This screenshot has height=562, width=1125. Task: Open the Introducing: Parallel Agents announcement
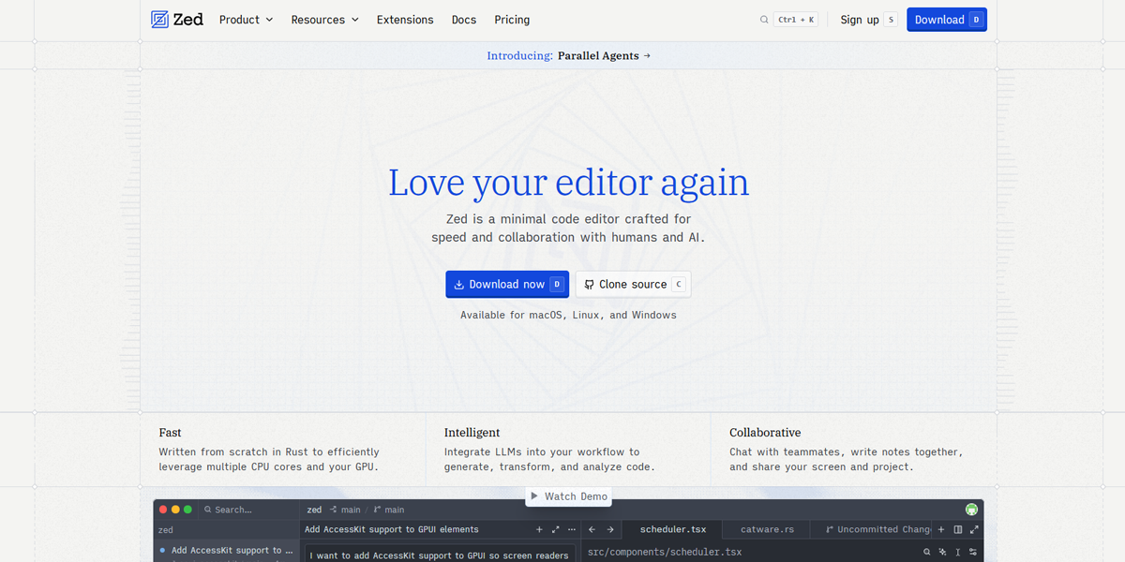tap(568, 56)
